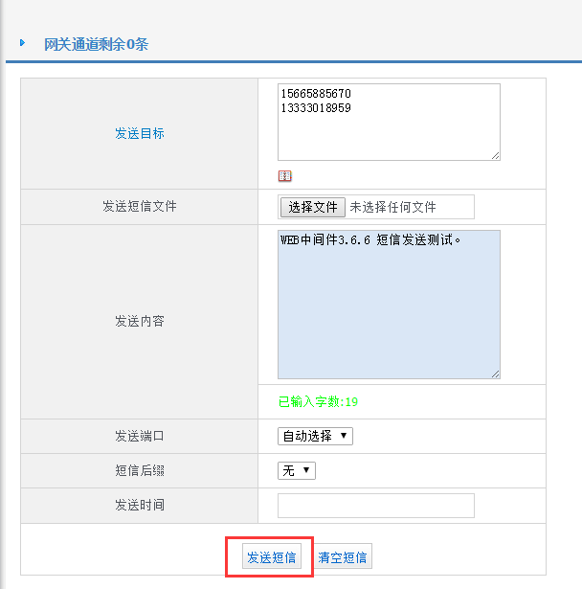Image resolution: width=582 pixels, height=589 pixels.
Task: Click 选择文件 to choose a file
Action: coord(313,207)
